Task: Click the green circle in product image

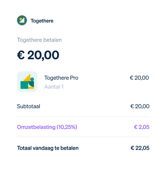Action: click(x=32, y=79)
